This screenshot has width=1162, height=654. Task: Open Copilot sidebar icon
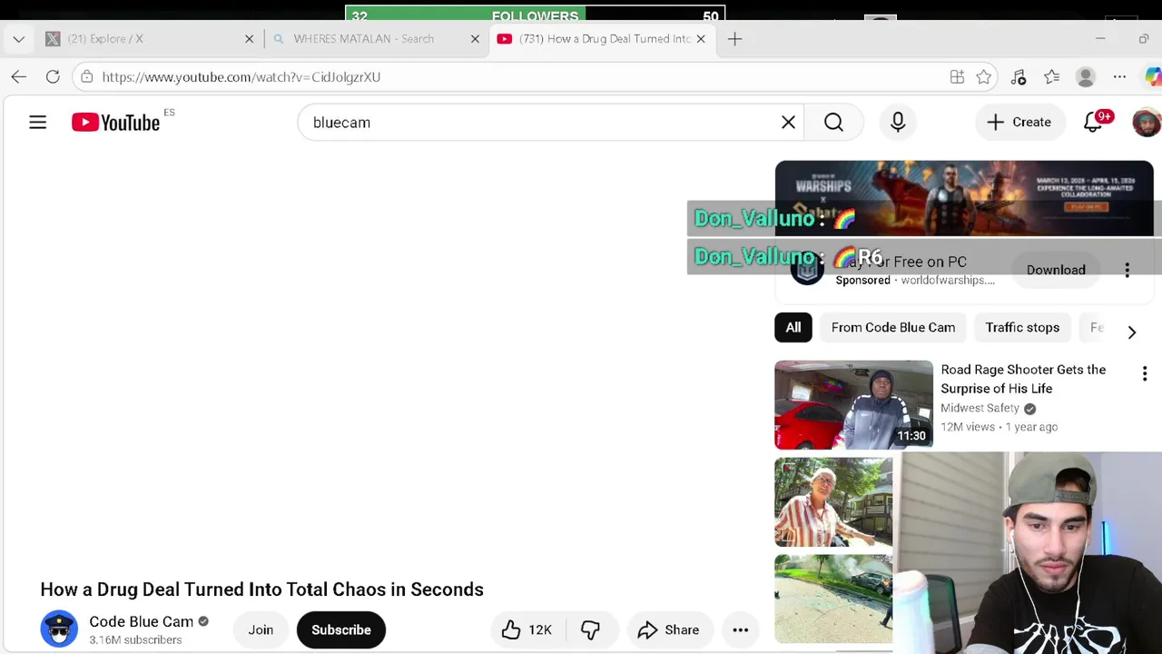(x=1152, y=77)
